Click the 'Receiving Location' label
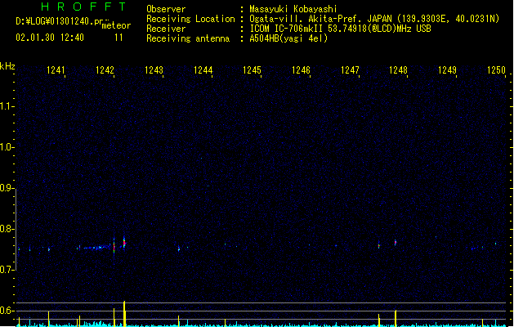Viewport: 514px width, 327px height. pos(190,19)
